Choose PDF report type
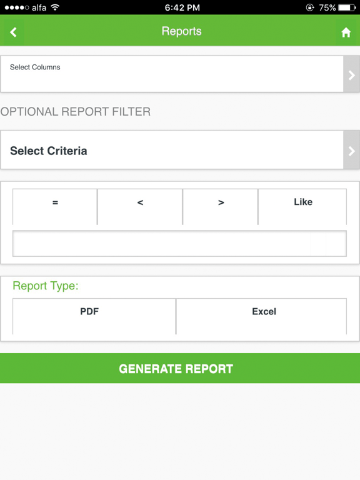This screenshot has width=360, height=480. click(94, 316)
